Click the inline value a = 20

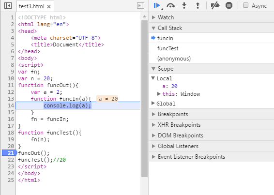tap(107, 99)
